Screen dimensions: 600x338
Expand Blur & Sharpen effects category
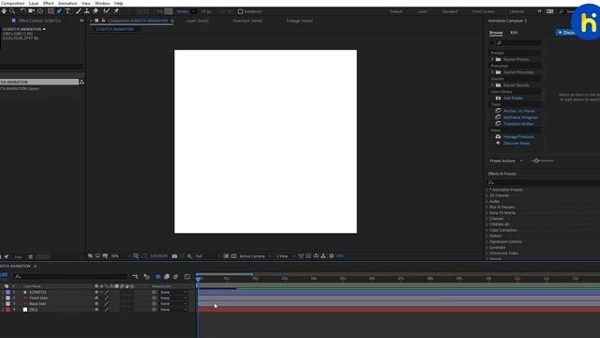[487, 207]
